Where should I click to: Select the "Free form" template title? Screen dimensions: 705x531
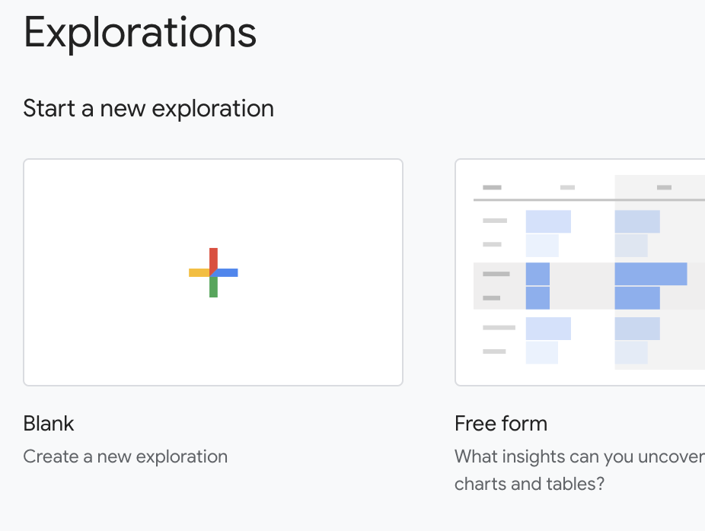coord(501,423)
